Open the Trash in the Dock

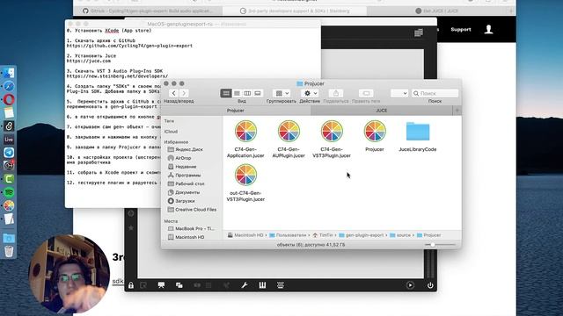click(x=9, y=252)
